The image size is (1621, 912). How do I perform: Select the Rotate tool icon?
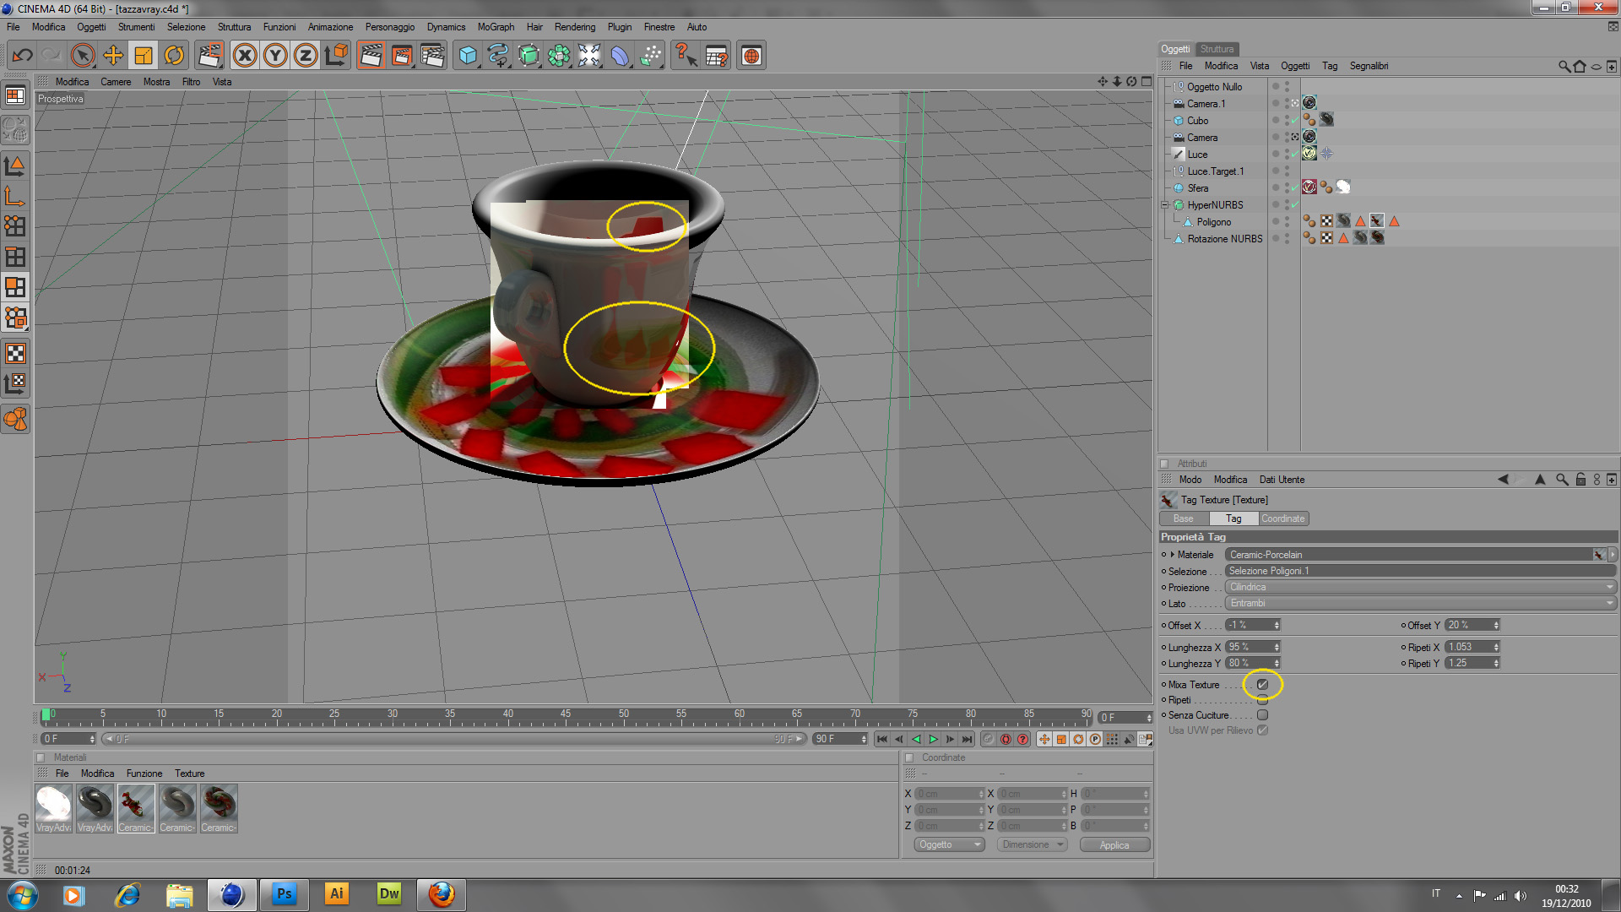[174, 56]
